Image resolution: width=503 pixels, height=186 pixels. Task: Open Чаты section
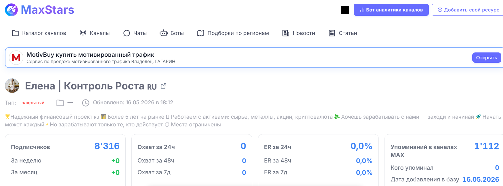(x=135, y=33)
